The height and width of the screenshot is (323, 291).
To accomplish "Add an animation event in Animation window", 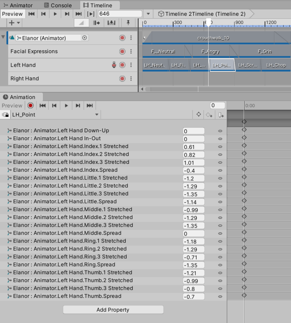I will [x=221, y=115].
